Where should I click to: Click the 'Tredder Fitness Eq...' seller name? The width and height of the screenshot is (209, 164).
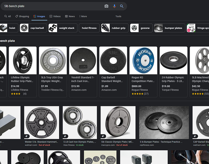click(x=52, y=90)
